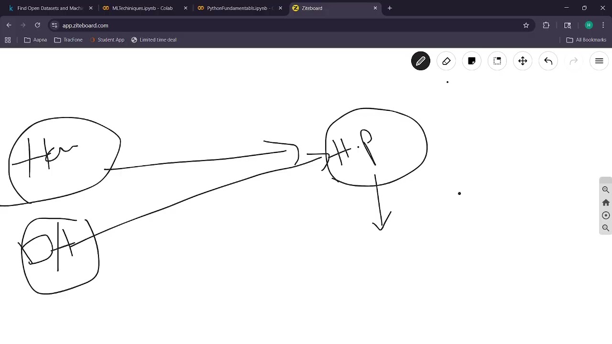Close the PythonFundamentabls.ipynb tab
The width and height of the screenshot is (612, 344).
pos(280,8)
